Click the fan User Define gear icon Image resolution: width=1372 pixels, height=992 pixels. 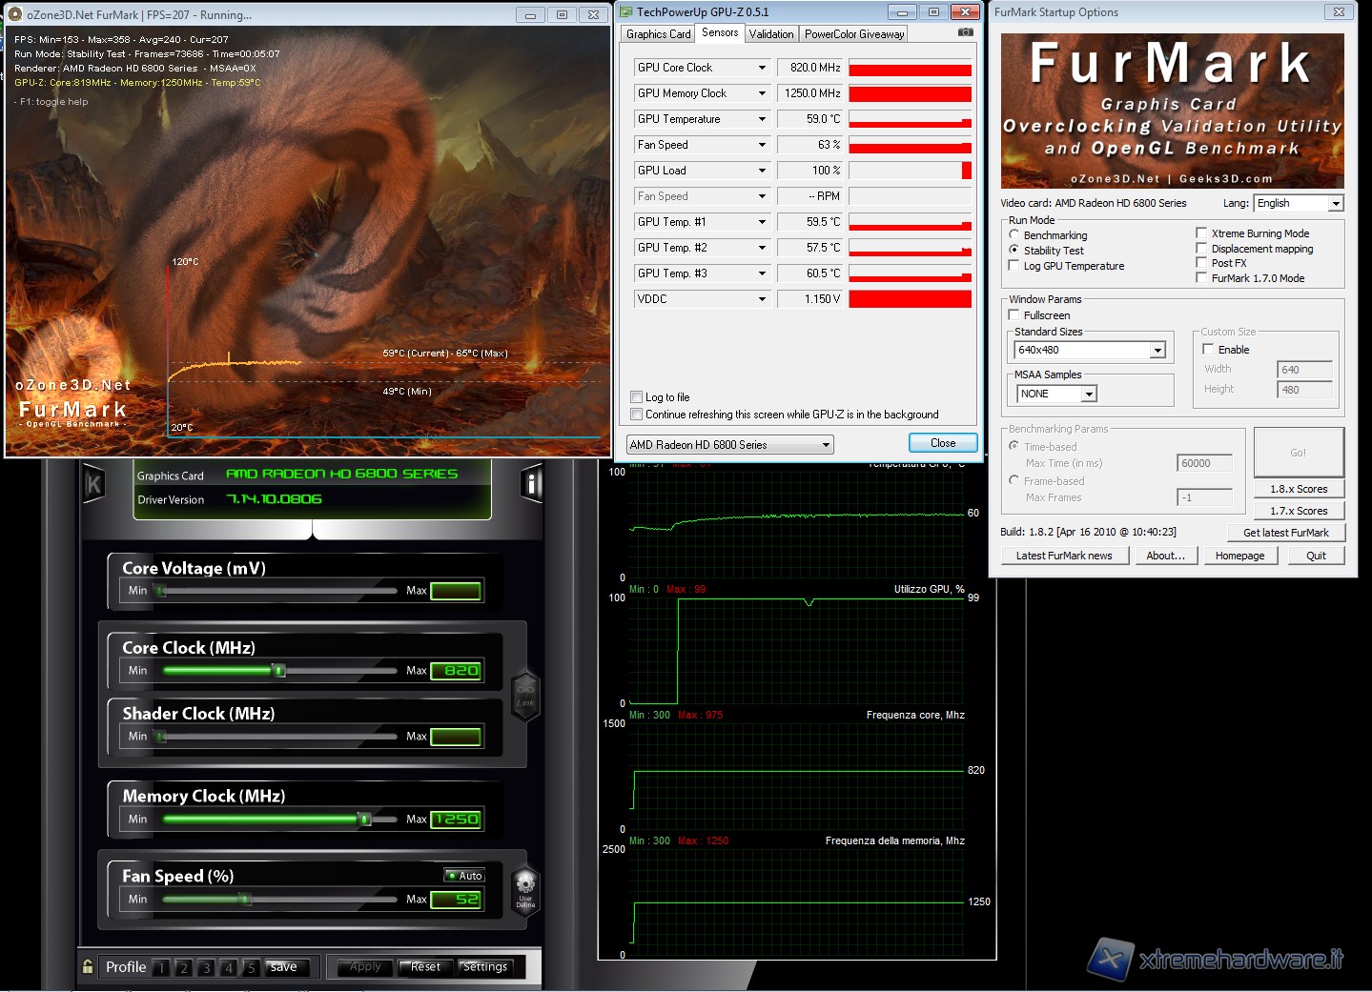(525, 887)
